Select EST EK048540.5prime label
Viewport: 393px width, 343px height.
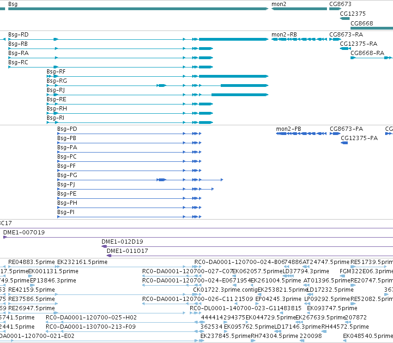pyautogui.click(x=368, y=336)
